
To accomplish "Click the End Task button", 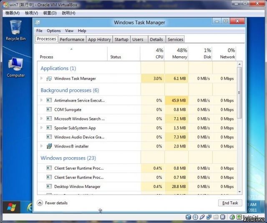I will 230,203.
